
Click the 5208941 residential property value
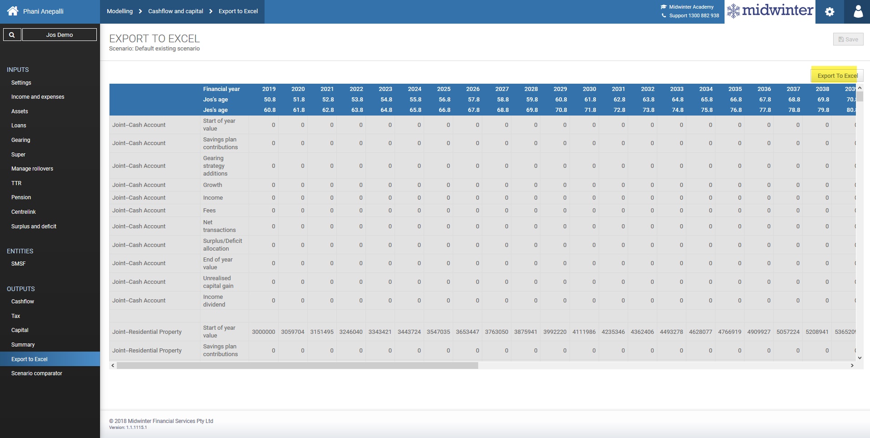click(x=817, y=332)
